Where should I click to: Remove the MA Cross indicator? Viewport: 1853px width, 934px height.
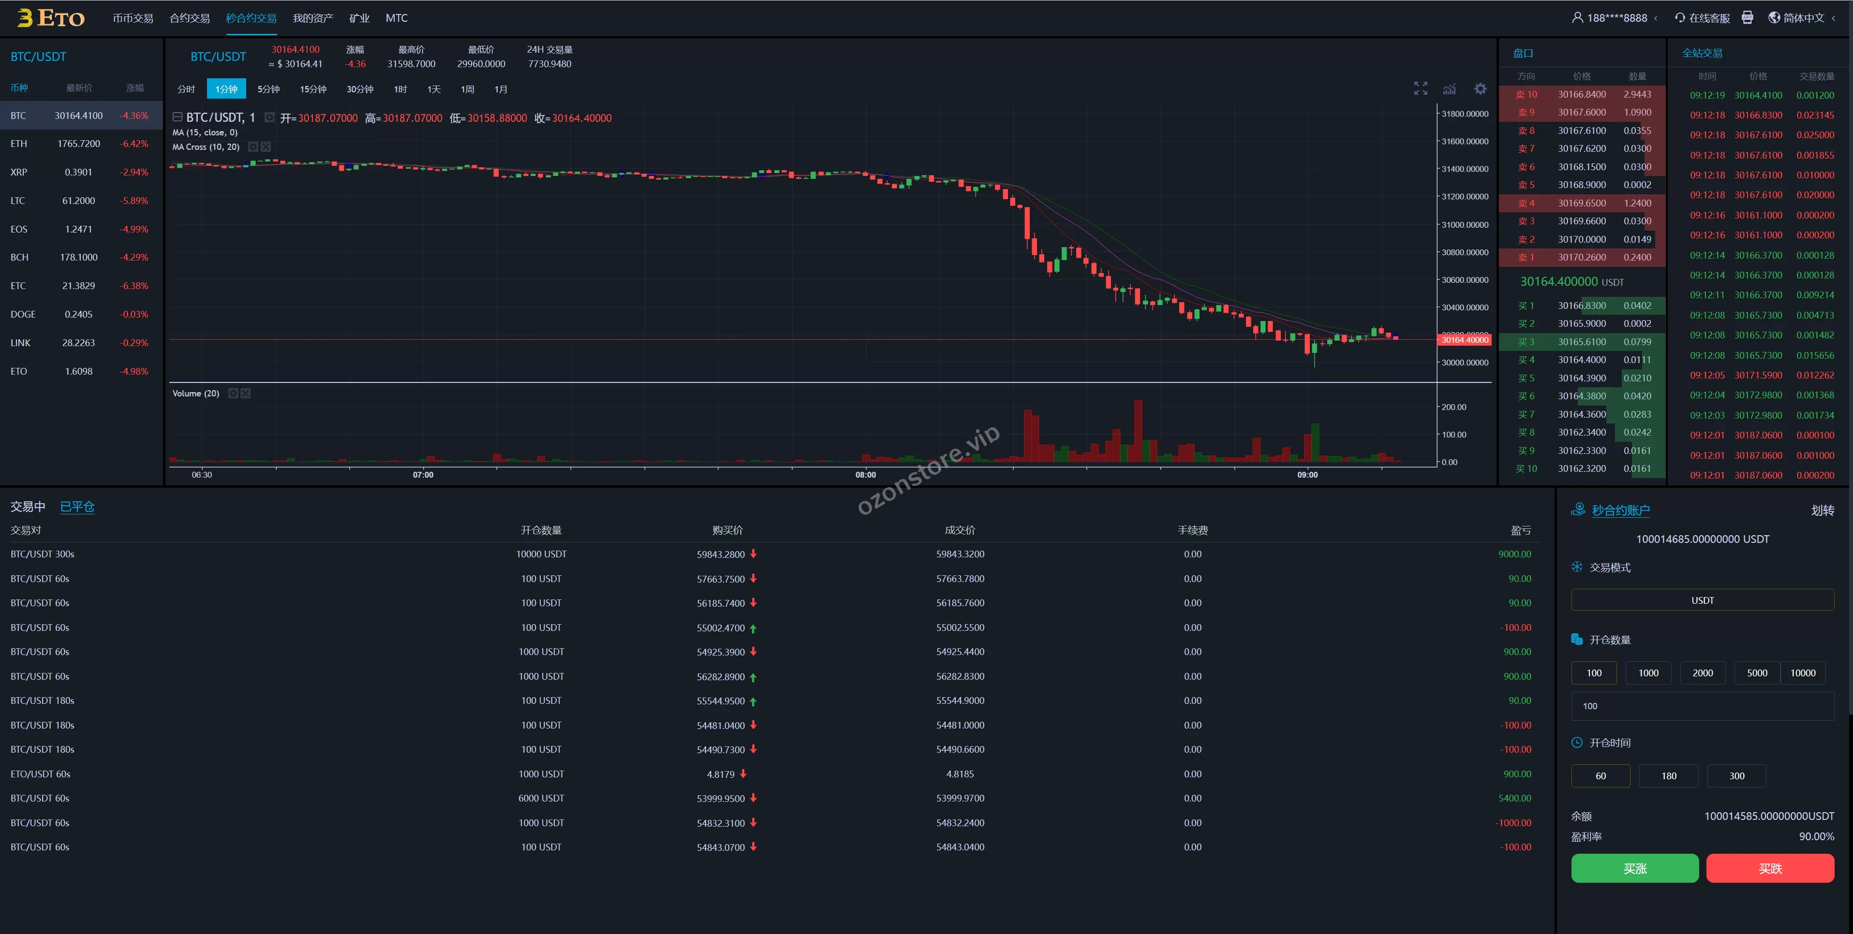266,146
